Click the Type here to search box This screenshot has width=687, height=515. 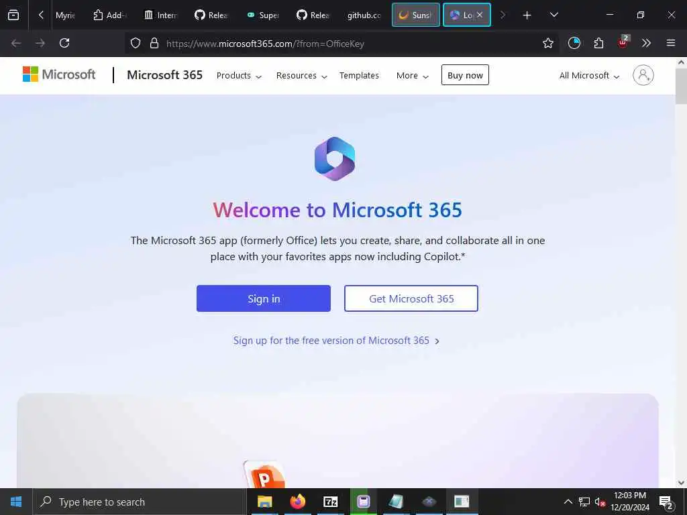tap(140, 502)
